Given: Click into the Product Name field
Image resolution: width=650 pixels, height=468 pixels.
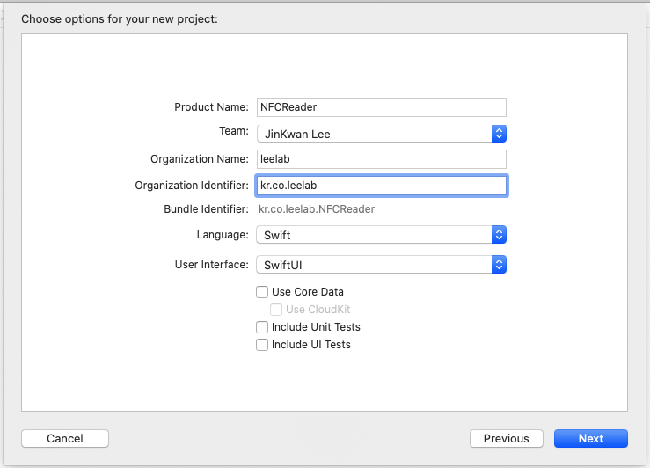Looking at the screenshot, I should [381, 106].
